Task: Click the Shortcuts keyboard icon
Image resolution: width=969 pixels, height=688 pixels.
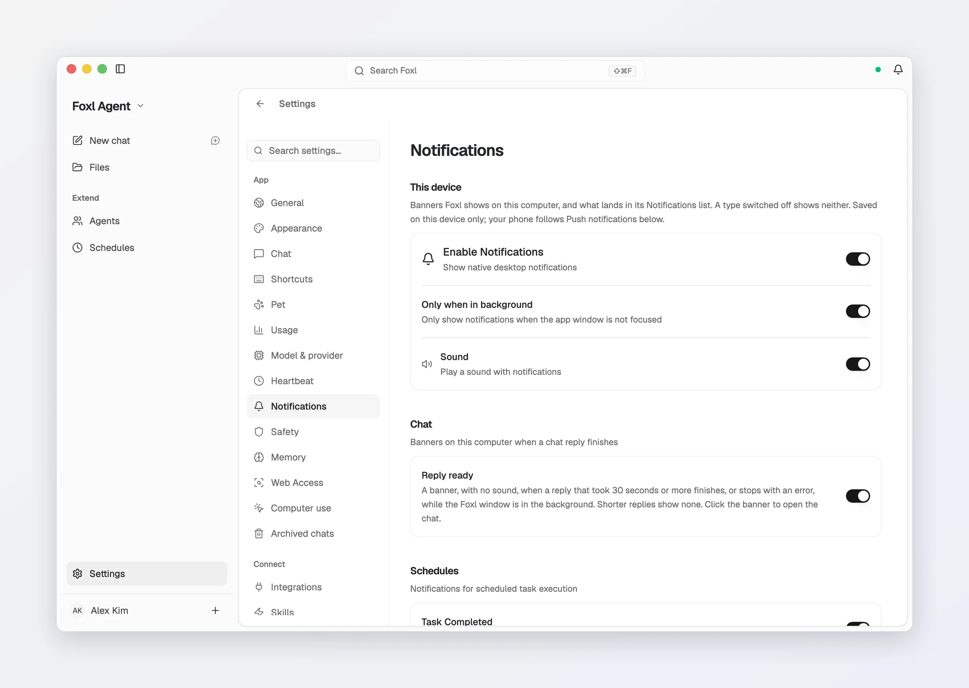Action: click(x=259, y=279)
